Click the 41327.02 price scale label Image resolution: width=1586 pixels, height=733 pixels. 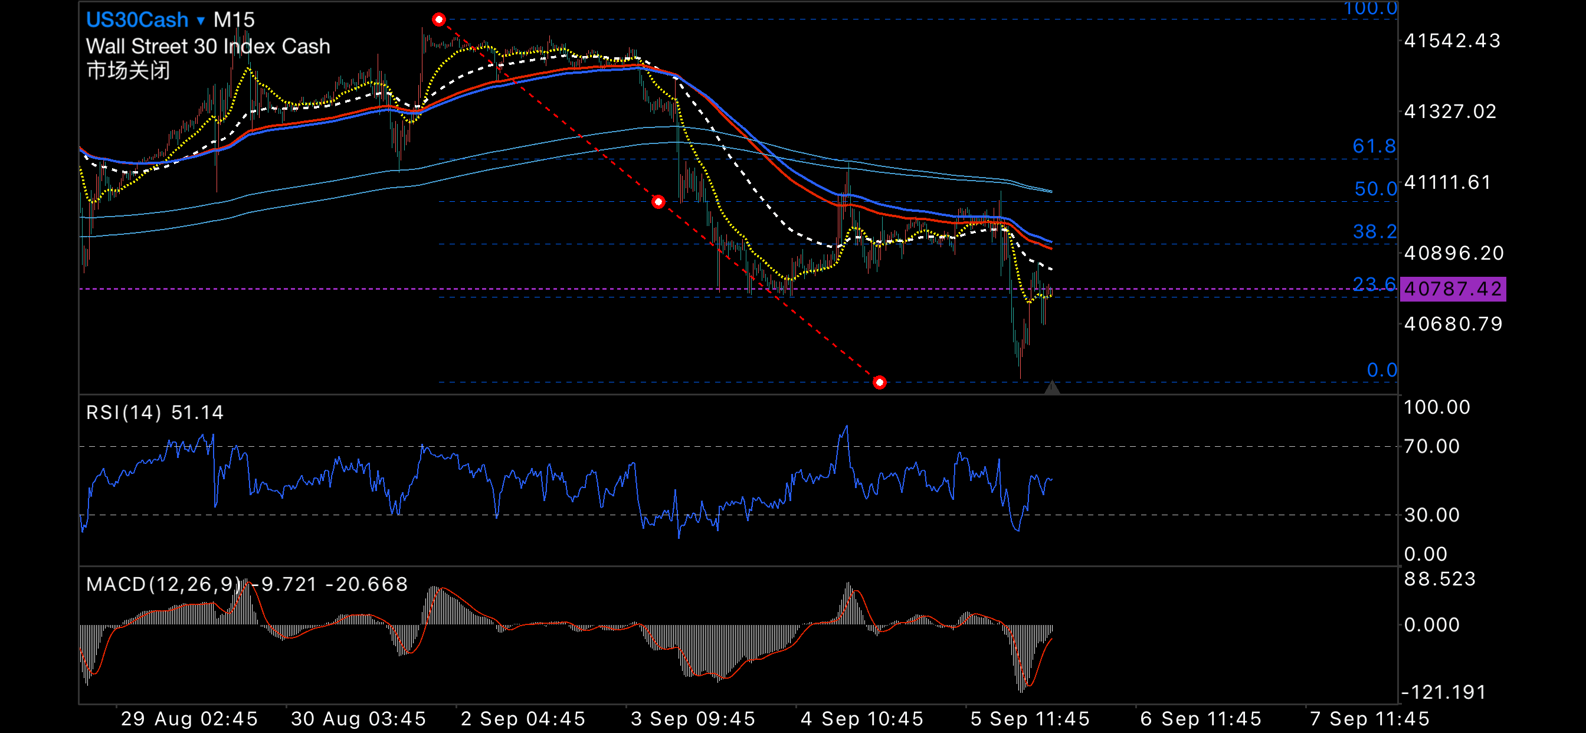click(1449, 112)
